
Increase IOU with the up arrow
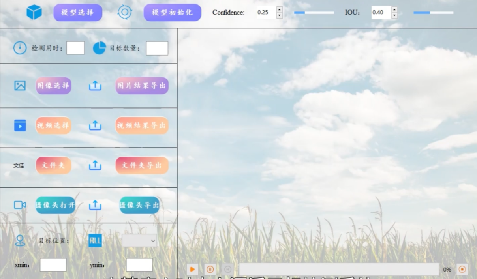tap(394, 9)
